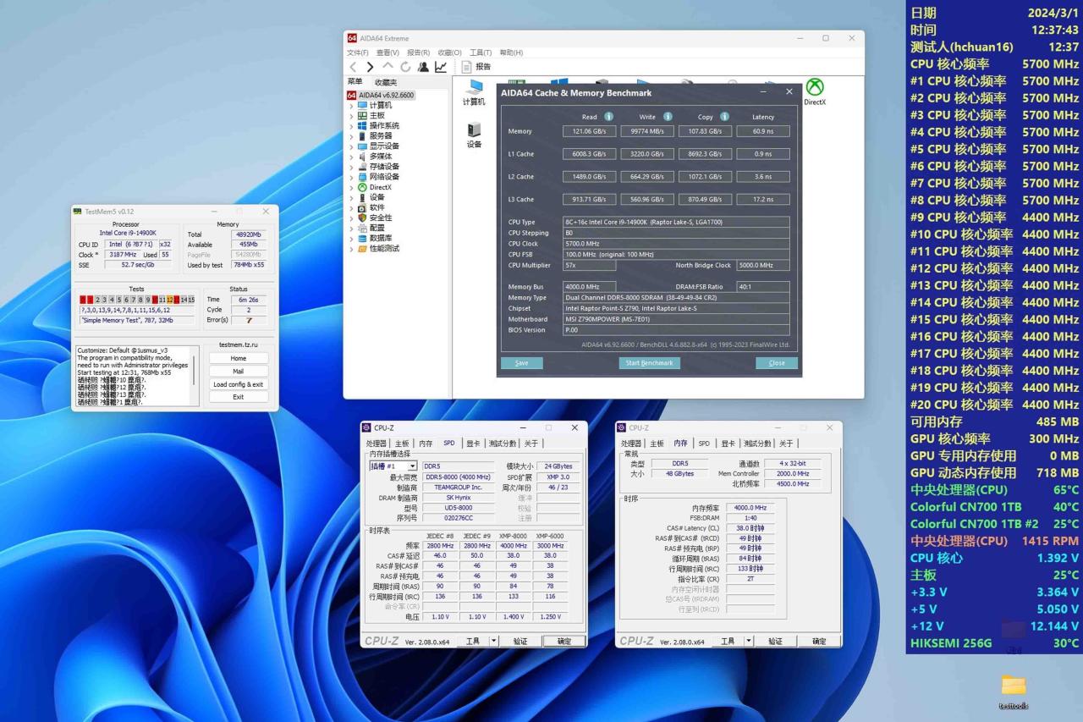Open the 设备 icon in AIDA64 main pane
This screenshot has width=1083, height=722.
(x=474, y=135)
